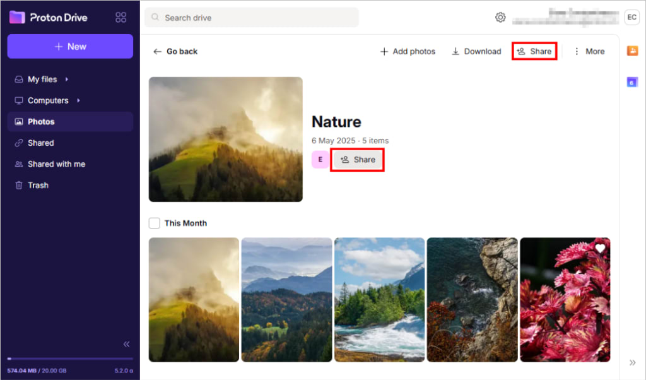Open the Trash
Viewport: 646px width, 380px height.
(x=38, y=185)
